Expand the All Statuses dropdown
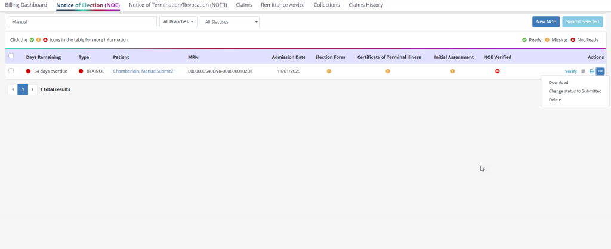The image size is (611, 249). (x=230, y=21)
